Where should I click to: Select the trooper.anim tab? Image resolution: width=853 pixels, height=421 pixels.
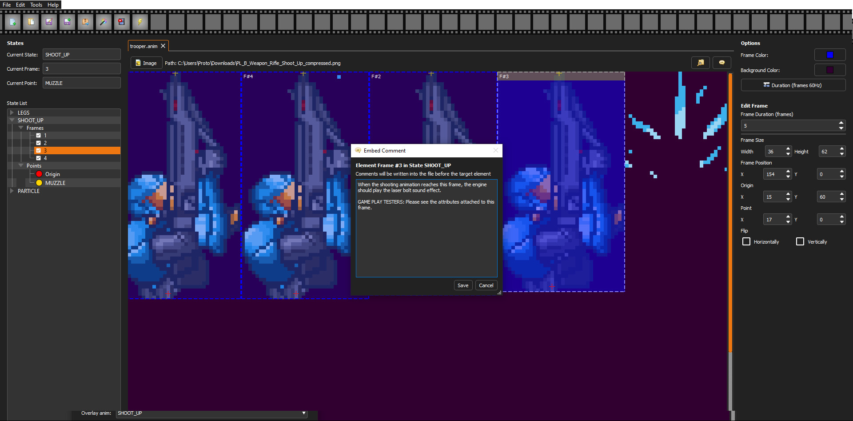coord(143,46)
